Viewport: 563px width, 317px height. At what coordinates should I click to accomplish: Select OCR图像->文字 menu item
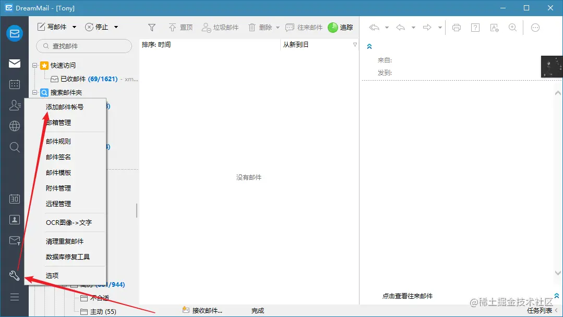65,222
